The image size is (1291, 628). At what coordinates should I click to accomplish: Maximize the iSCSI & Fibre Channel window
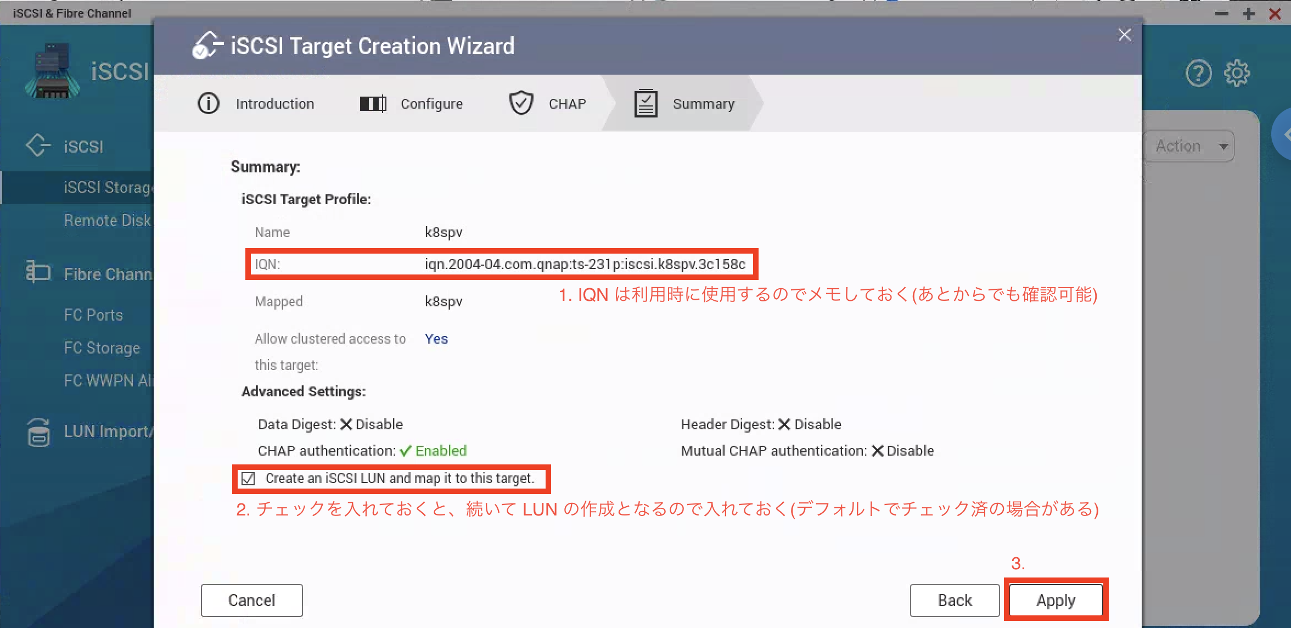(x=1249, y=13)
